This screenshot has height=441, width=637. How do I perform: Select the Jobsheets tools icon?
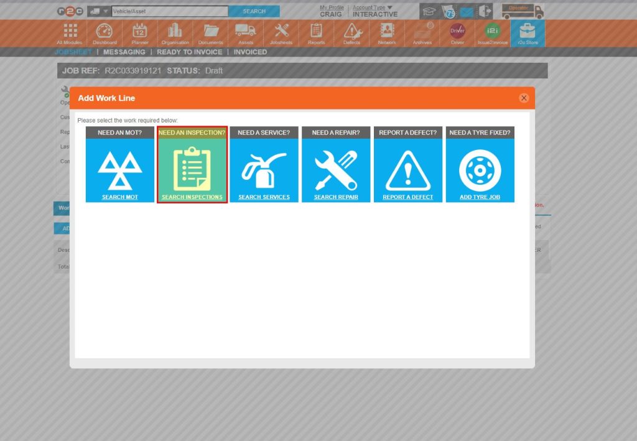pyautogui.click(x=281, y=32)
